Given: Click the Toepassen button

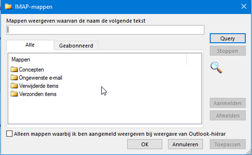Looking at the screenshot, I should click(x=228, y=144).
